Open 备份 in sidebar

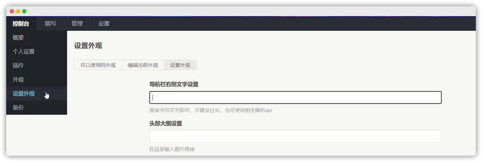(x=36, y=108)
